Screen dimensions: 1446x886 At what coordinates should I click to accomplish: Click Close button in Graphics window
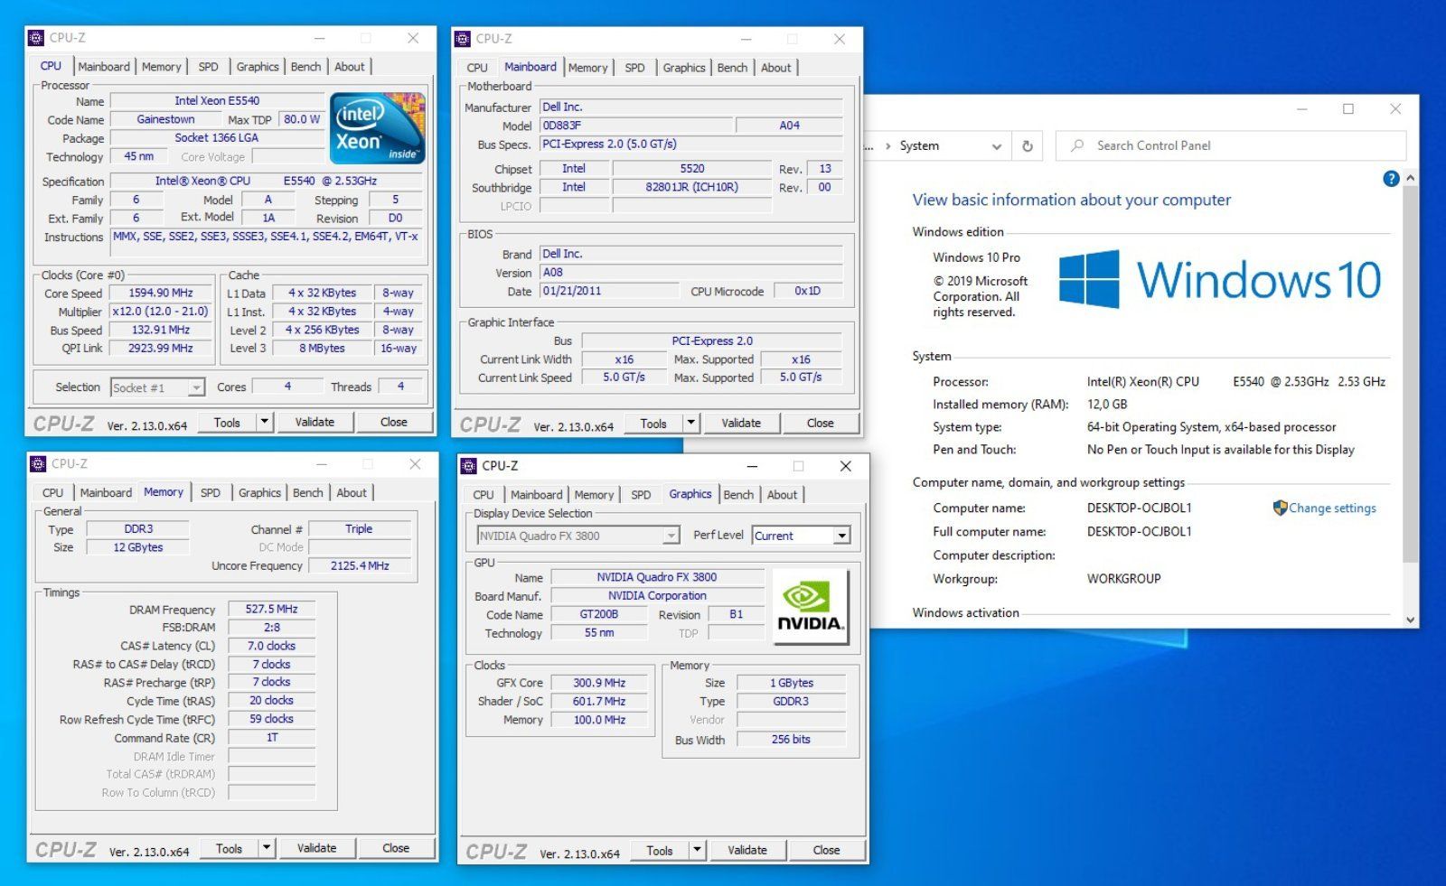[826, 850]
